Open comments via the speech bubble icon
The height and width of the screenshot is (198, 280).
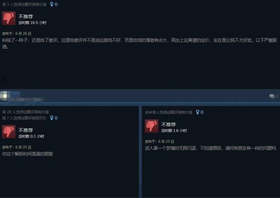tap(272, 96)
